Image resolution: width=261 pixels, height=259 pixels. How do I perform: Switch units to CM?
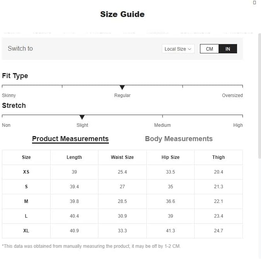(x=209, y=49)
